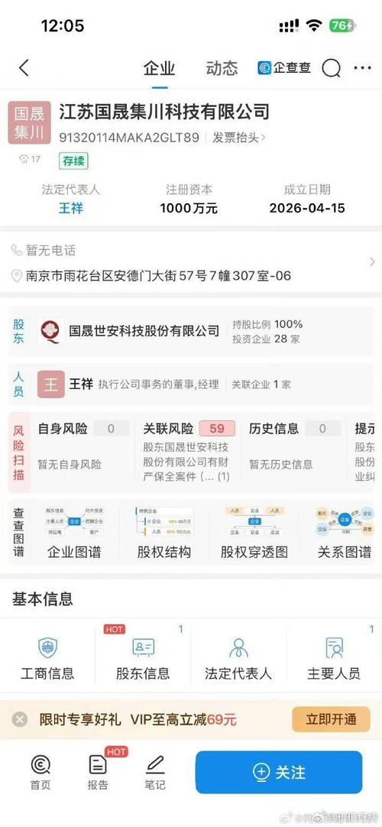Viewport: 382px width, 827px height.
Task: Select the 企业 tab
Action: (x=159, y=68)
